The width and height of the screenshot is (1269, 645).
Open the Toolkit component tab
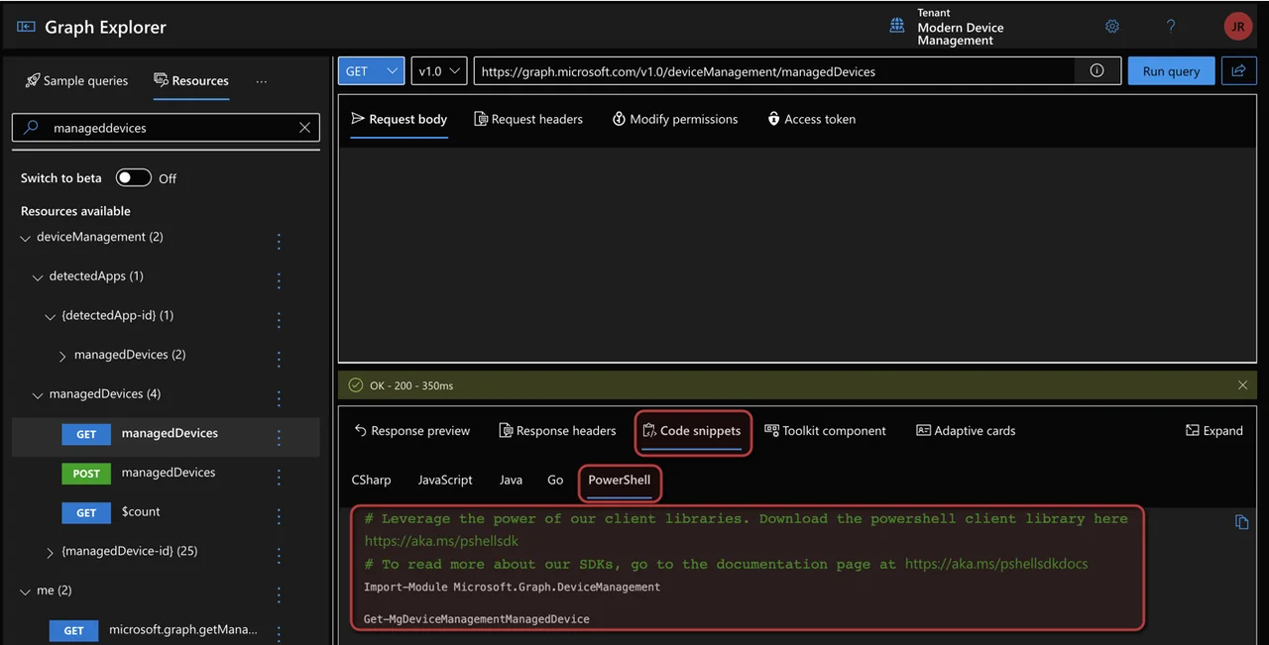pyautogui.click(x=825, y=431)
